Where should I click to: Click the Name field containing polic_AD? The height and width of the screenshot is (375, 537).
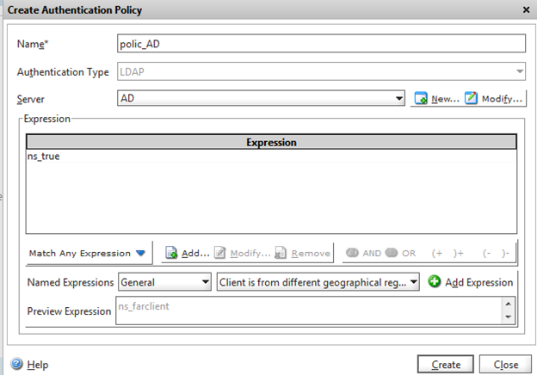(321, 44)
